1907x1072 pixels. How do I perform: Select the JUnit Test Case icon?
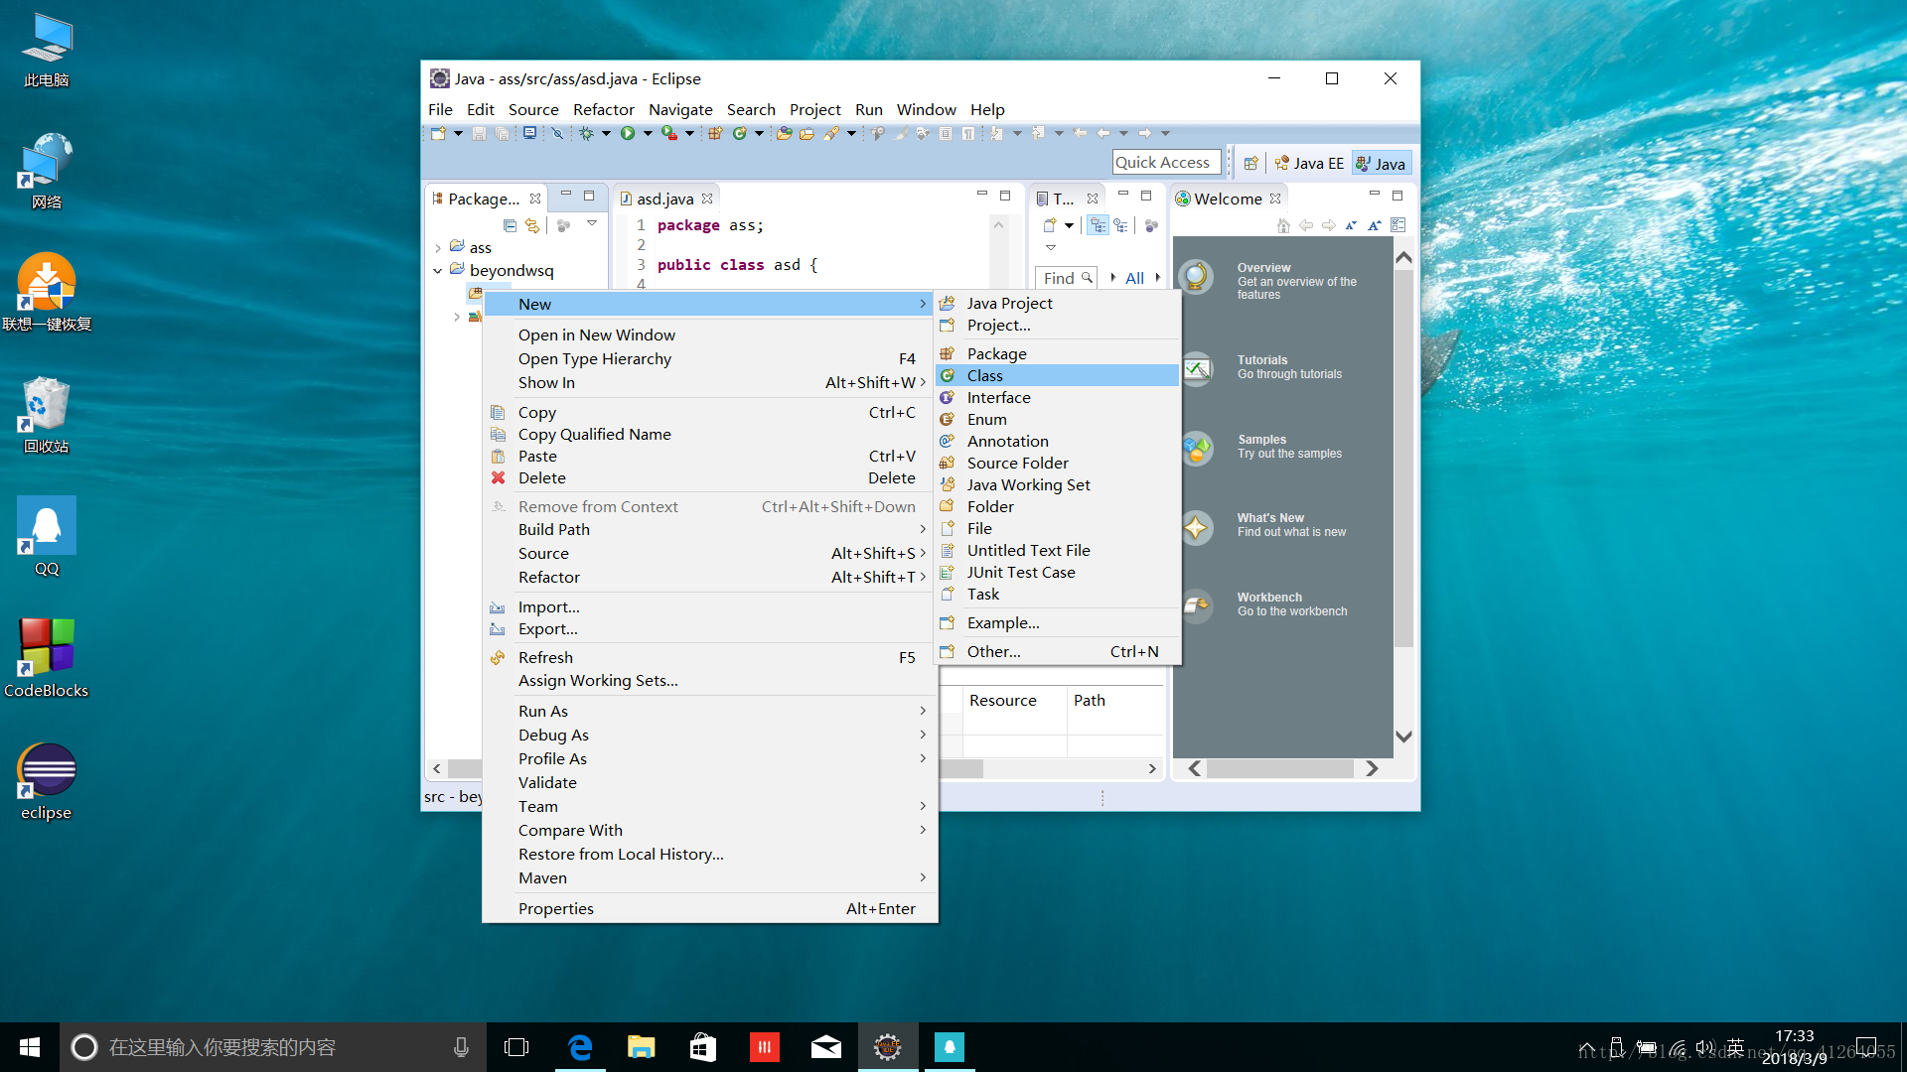[x=947, y=571]
